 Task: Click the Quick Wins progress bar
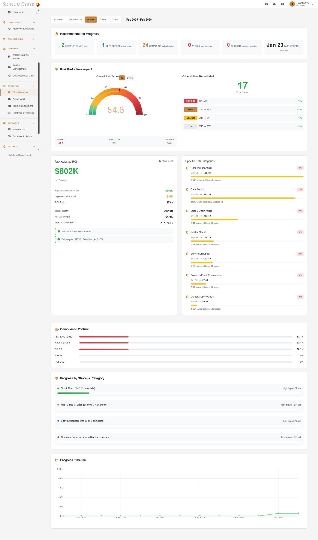pos(73,393)
